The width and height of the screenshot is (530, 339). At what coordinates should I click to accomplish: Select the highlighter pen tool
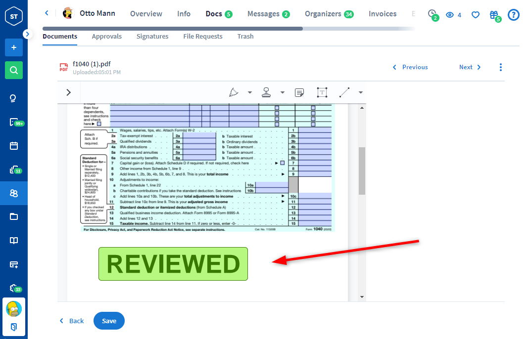(234, 92)
